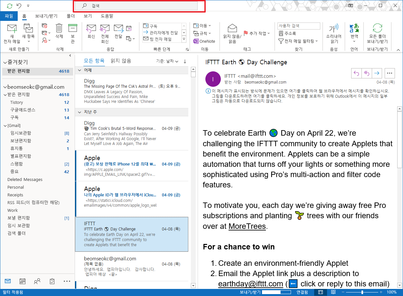
Task: Click the Reply icon in reading pane
Action: point(356,73)
